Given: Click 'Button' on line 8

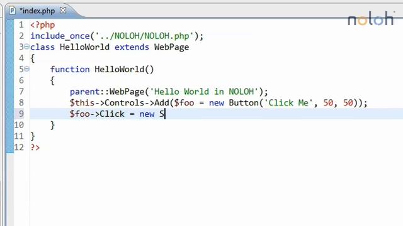Looking at the screenshot, I should 244,103.
